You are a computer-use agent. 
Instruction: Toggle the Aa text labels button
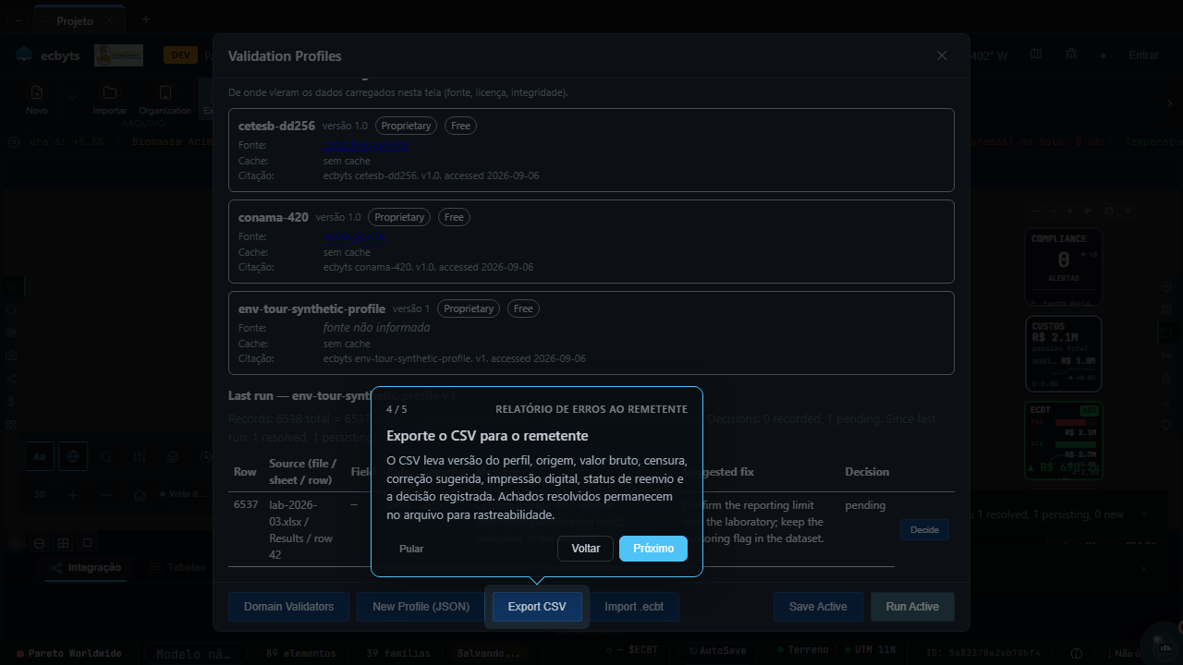(40, 456)
